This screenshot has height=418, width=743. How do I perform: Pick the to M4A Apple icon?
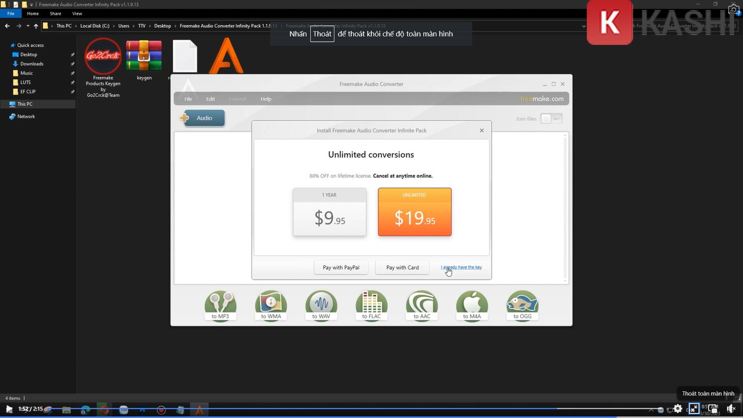pyautogui.click(x=471, y=306)
